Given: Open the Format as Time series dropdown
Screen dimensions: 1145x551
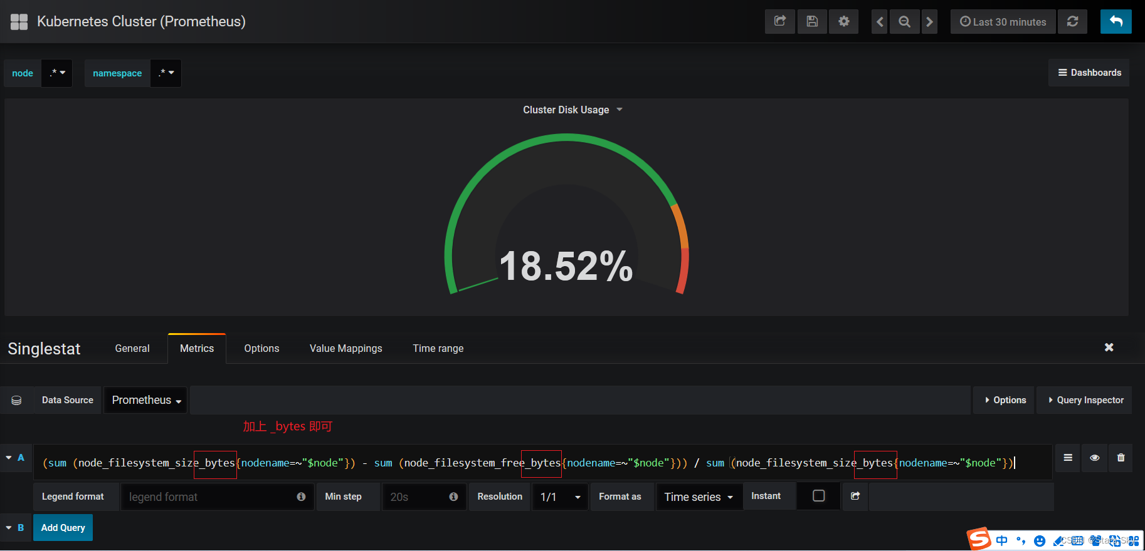Looking at the screenshot, I should 699,497.
